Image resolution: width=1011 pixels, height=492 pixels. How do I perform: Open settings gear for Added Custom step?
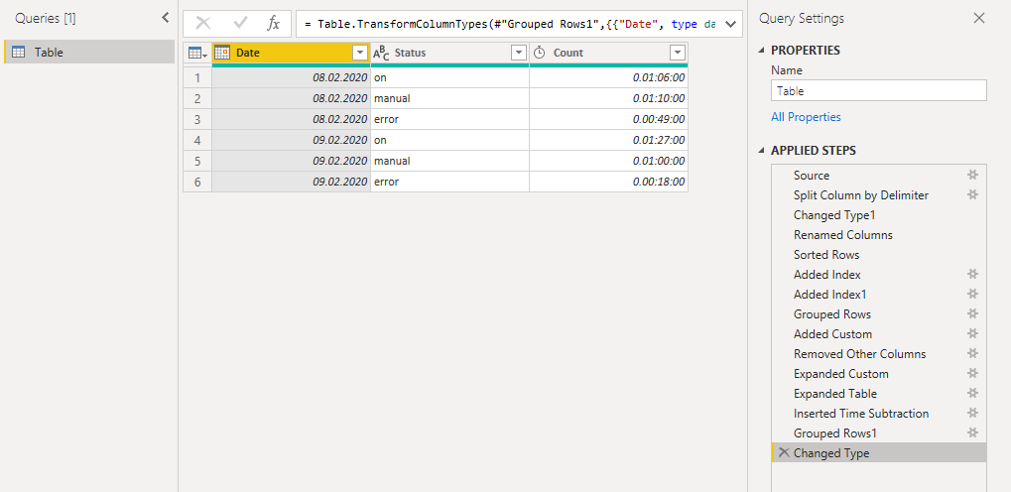tap(973, 333)
